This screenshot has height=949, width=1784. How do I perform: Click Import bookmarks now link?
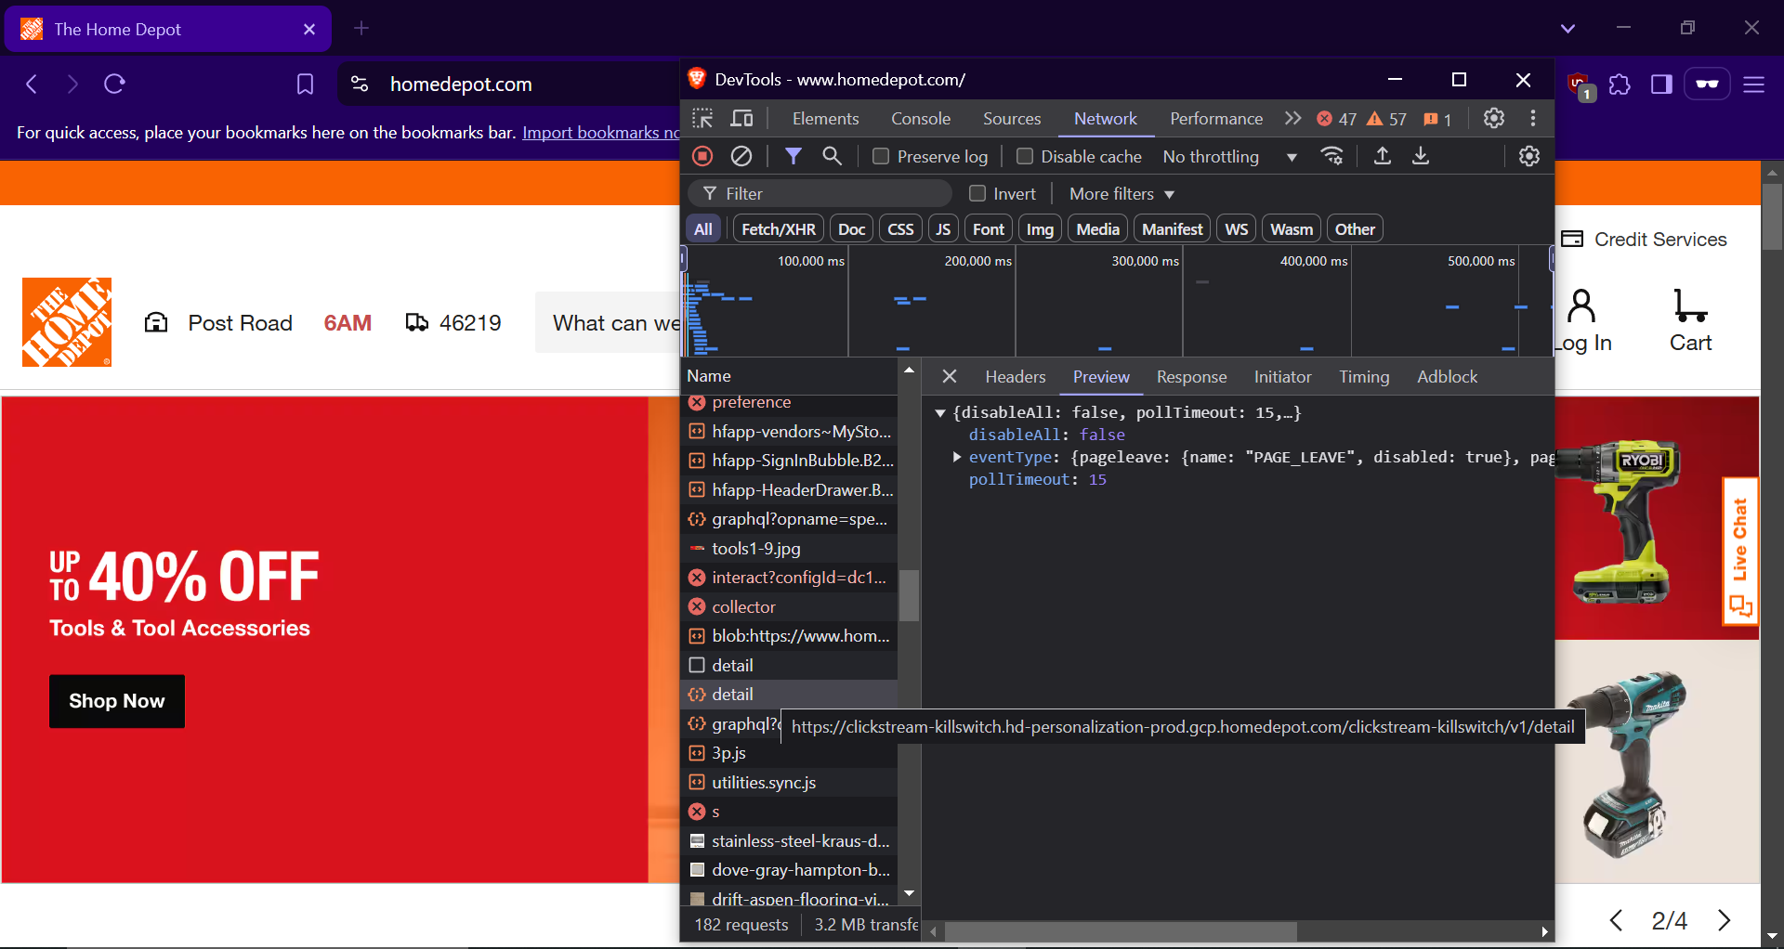[601, 132]
